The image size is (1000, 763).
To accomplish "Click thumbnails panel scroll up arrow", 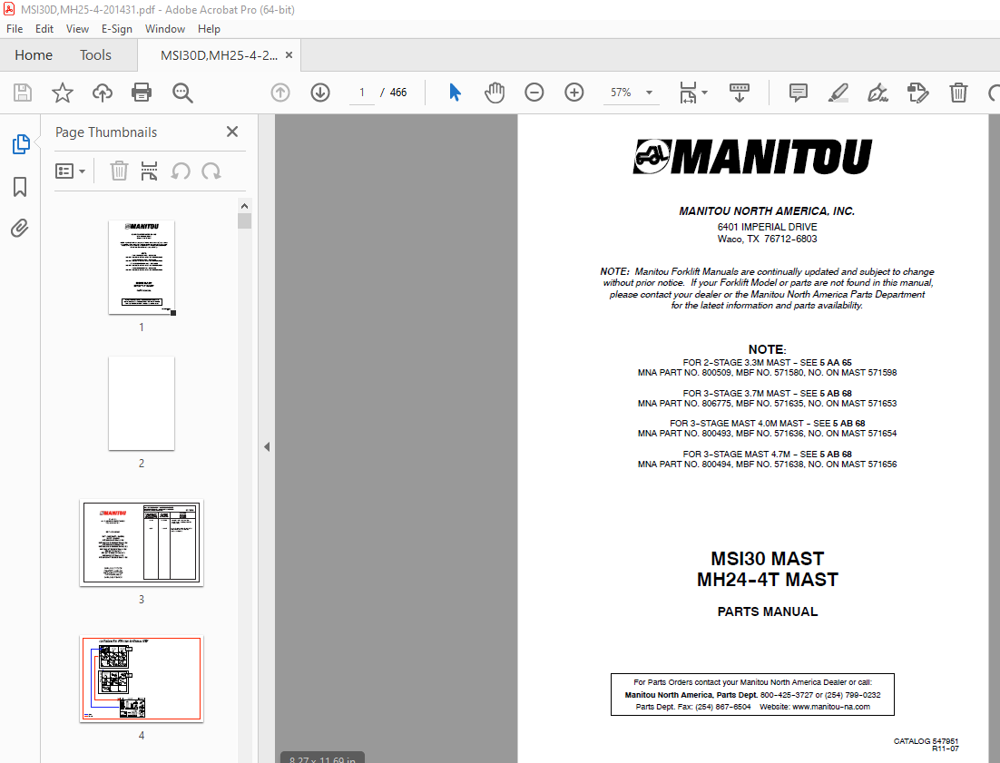I will (244, 206).
